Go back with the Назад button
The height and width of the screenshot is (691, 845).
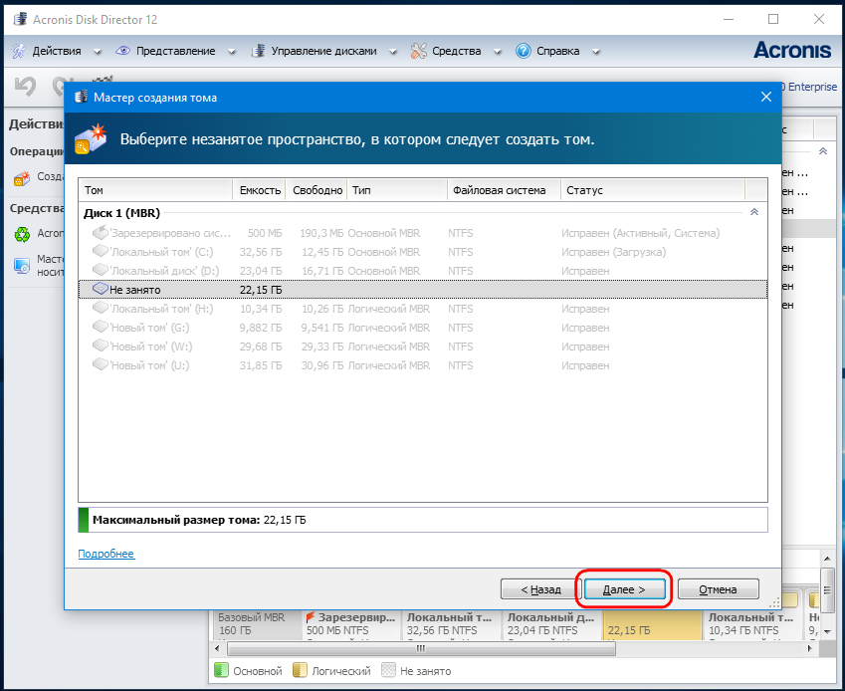click(x=536, y=589)
